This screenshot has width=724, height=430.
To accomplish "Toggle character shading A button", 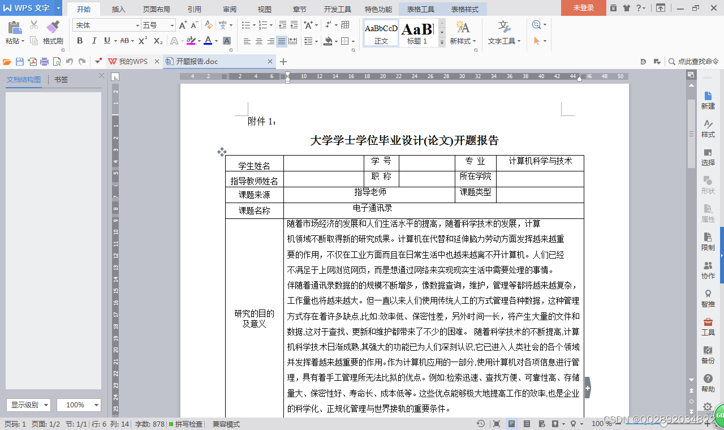I will pyautogui.click(x=227, y=41).
